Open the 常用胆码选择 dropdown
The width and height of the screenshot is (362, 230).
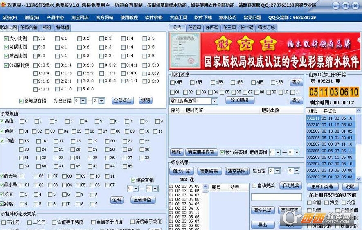(x=214, y=101)
